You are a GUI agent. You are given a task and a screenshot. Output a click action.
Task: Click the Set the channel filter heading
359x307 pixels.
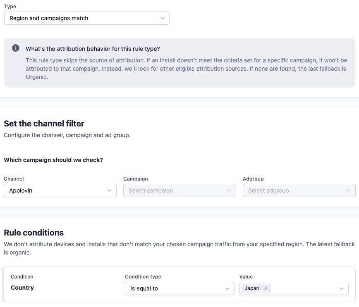click(x=44, y=124)
